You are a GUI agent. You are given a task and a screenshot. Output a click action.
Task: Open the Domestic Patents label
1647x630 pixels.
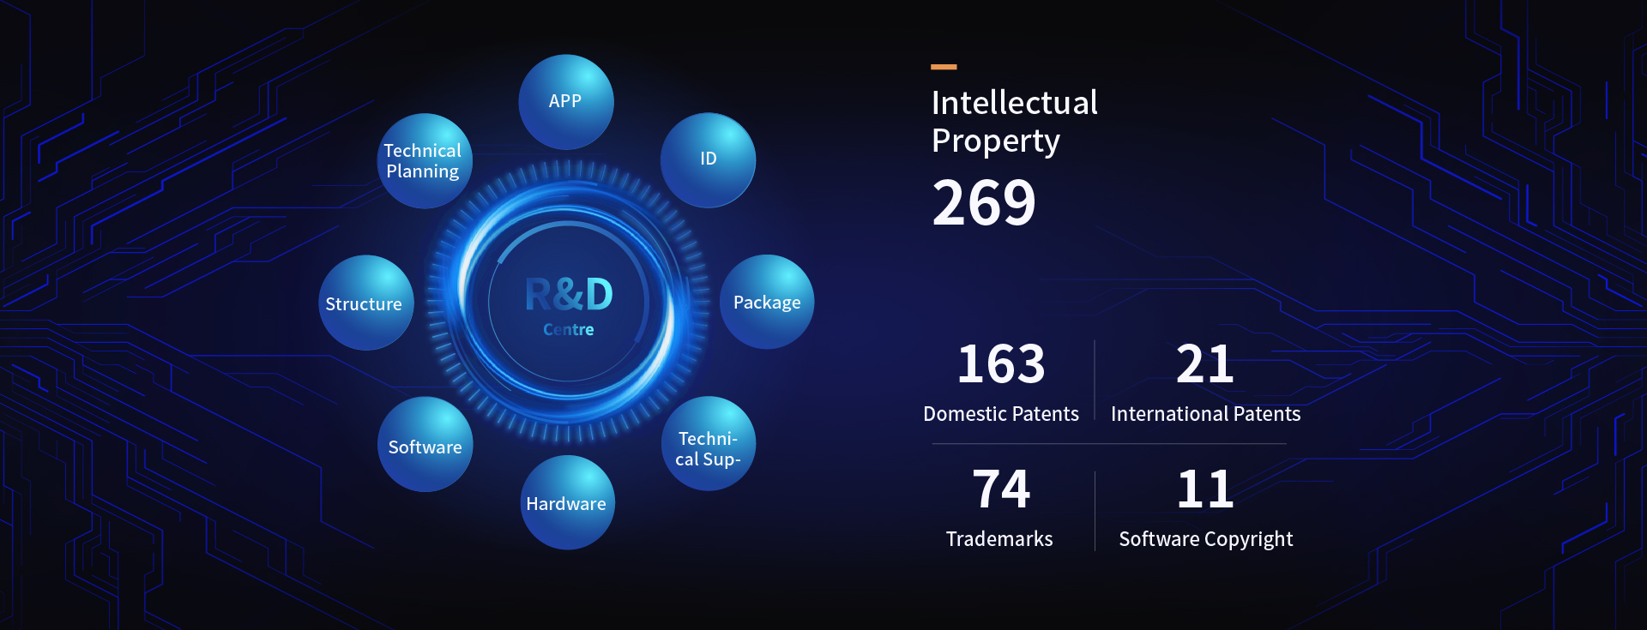click(x=1001, y=414)
